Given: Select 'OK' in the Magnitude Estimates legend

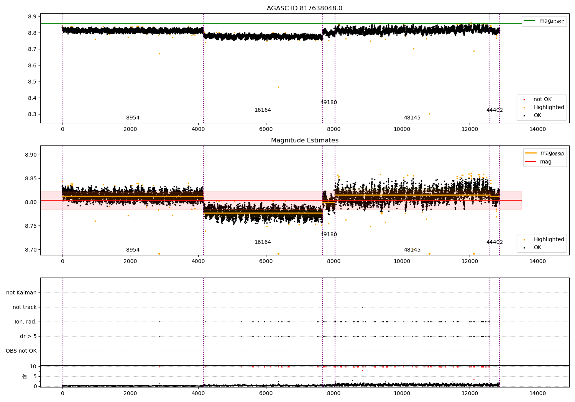Looking at the screenshot, I should coord(533,248).
